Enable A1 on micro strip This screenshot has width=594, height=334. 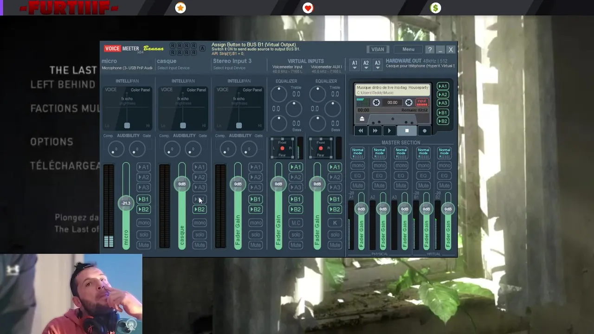[x=143, y=167]
